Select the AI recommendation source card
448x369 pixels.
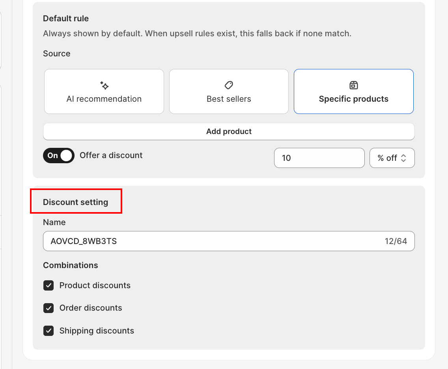(x=104, y=91)
